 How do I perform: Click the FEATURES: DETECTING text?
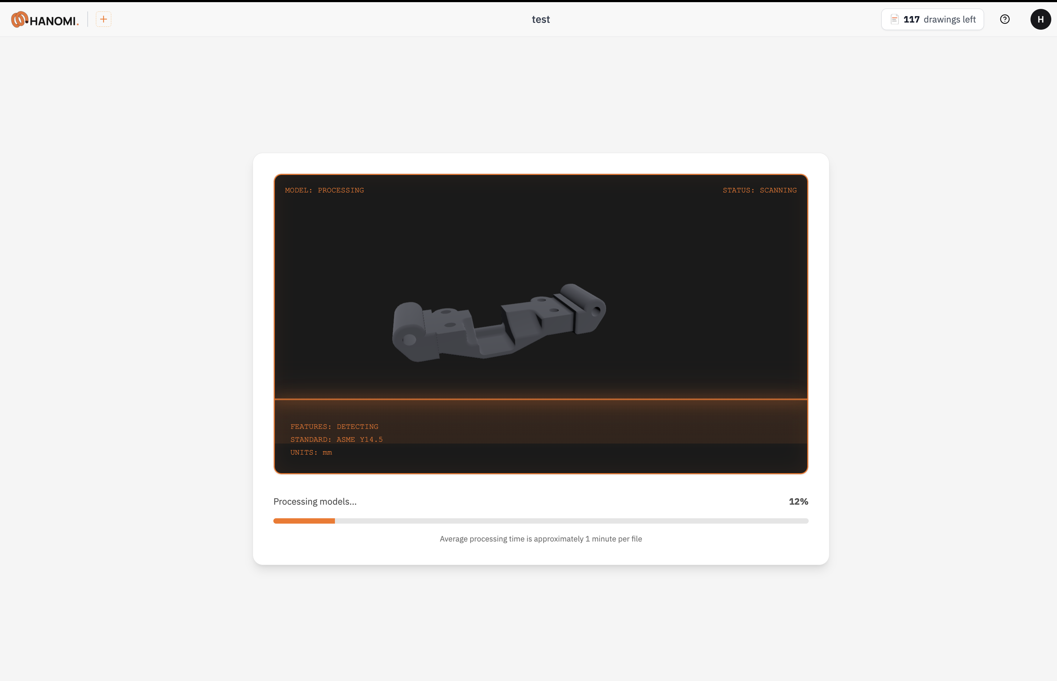point(334,427)
